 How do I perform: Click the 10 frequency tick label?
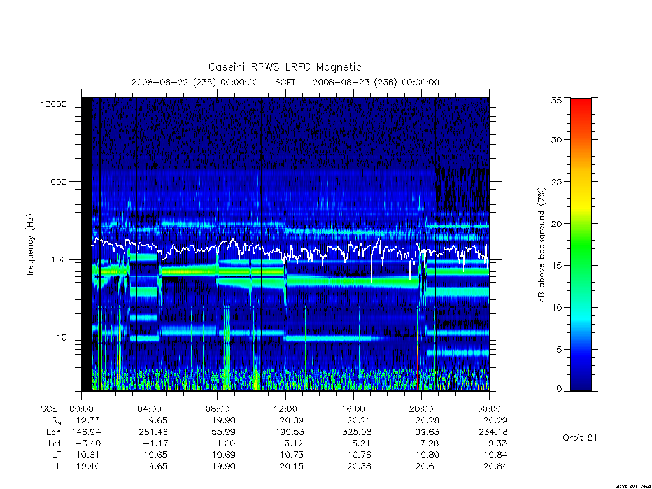(x=61, y=337)
